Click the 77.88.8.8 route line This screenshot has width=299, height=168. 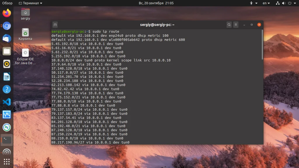pos(83,105)
